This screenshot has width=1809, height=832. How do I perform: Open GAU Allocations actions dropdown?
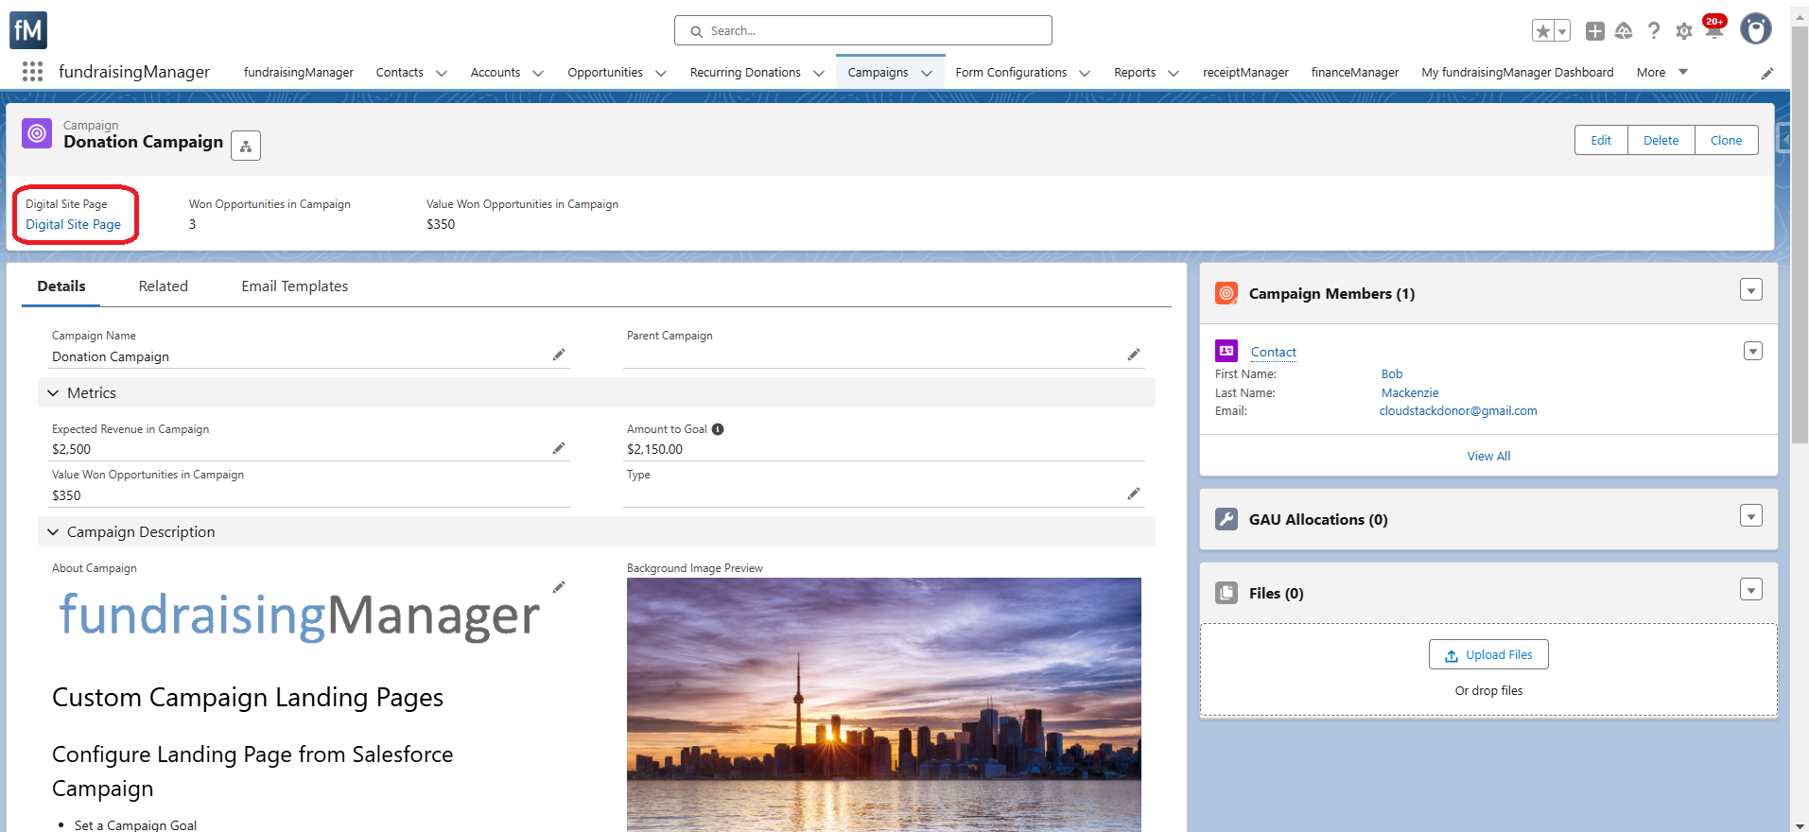tap(1751, 516)
